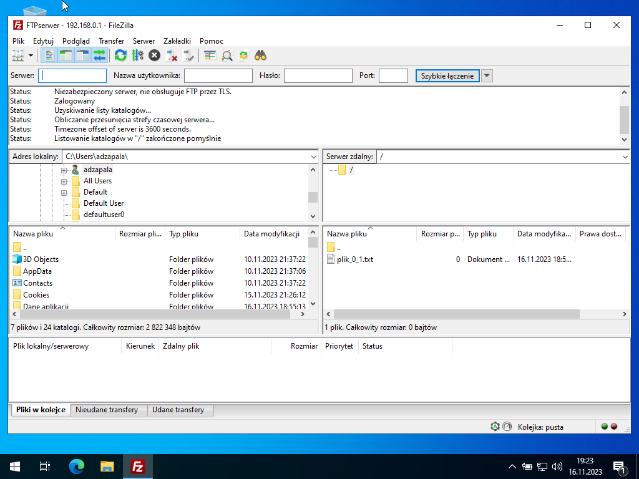This screenshot has height=479, width=639.
Task: Search for files with binoculars icon
Action: point(260,56)
